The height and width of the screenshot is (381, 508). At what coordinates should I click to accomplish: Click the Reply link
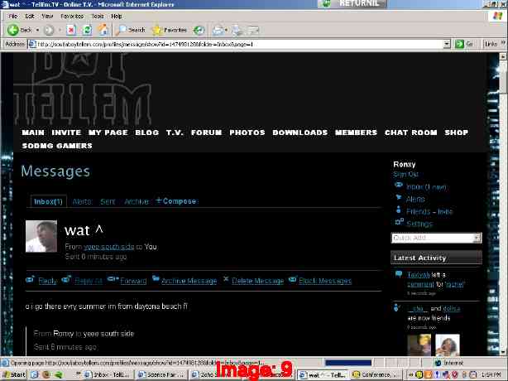coord(47,281)
